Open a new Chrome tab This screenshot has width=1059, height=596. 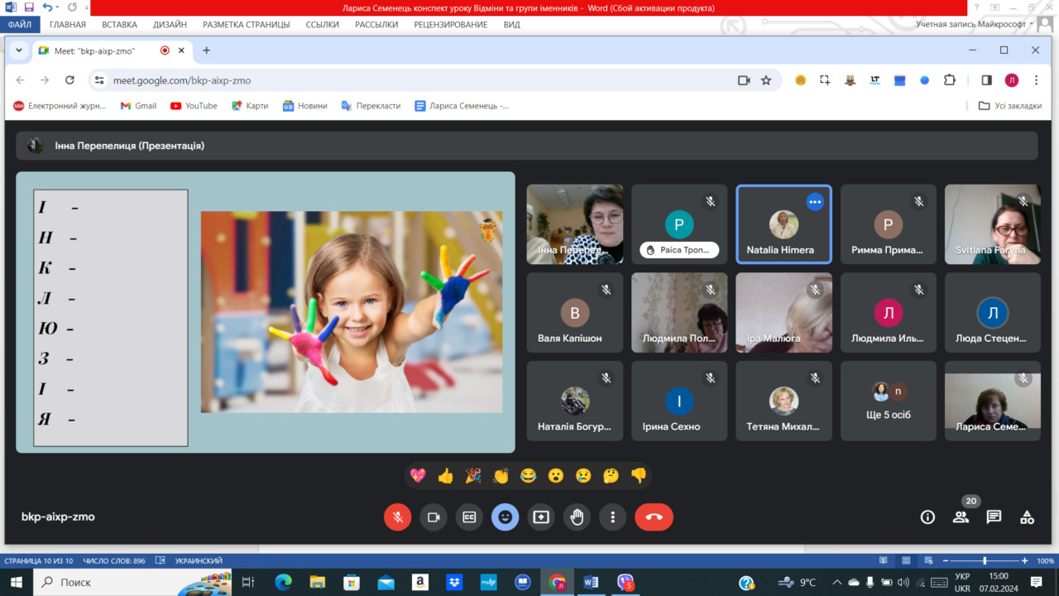tap(207, 50)
